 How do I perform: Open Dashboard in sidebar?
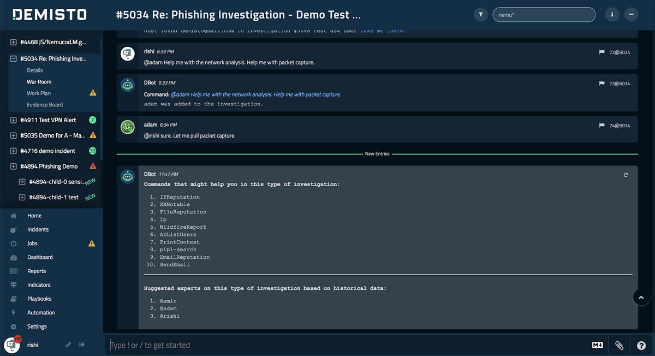coord(40,257)
